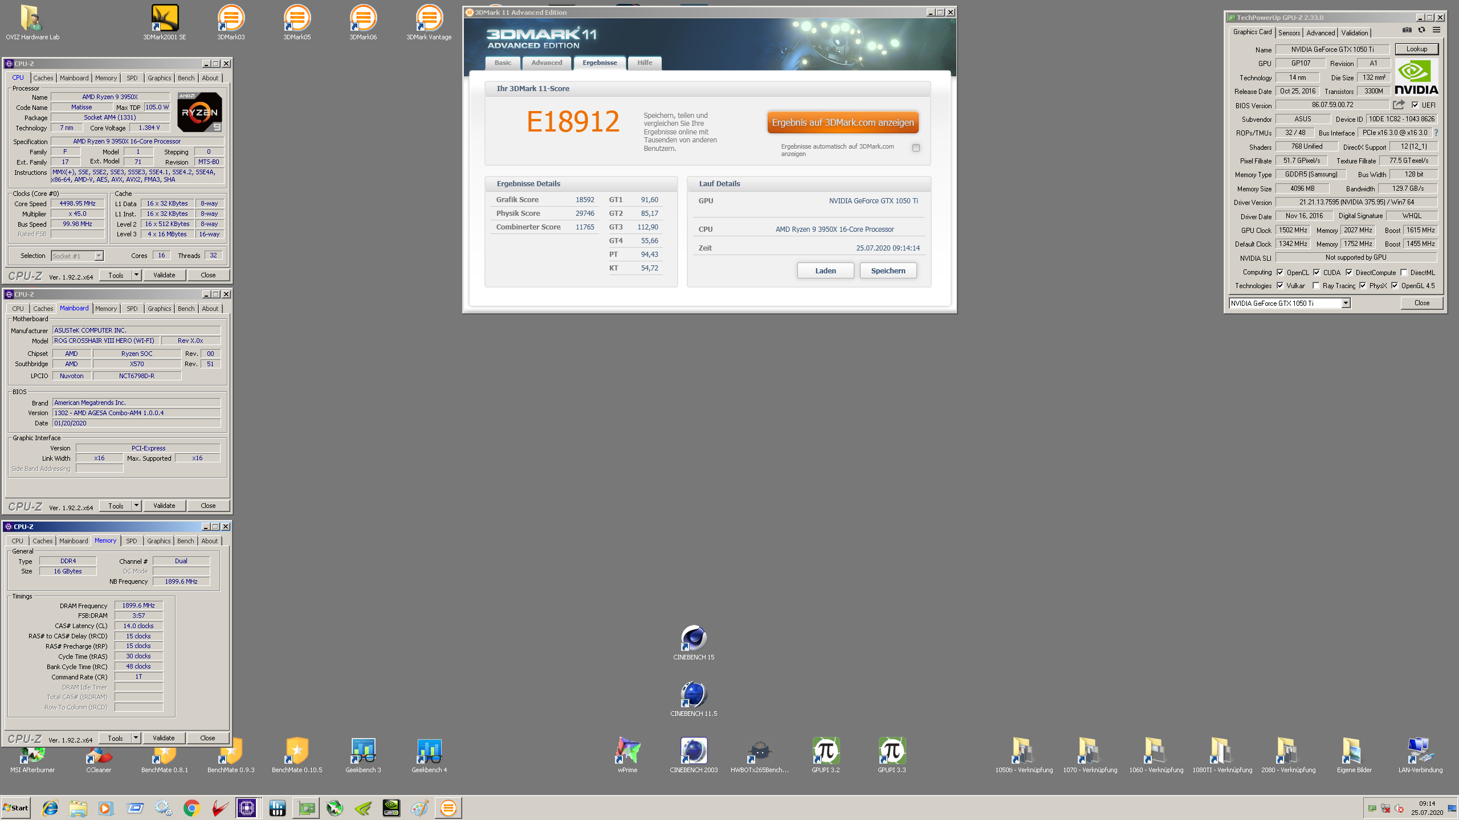Expand Tools arrow in top CPU-Z window
1459x820 pixels.
pos(136,275)
